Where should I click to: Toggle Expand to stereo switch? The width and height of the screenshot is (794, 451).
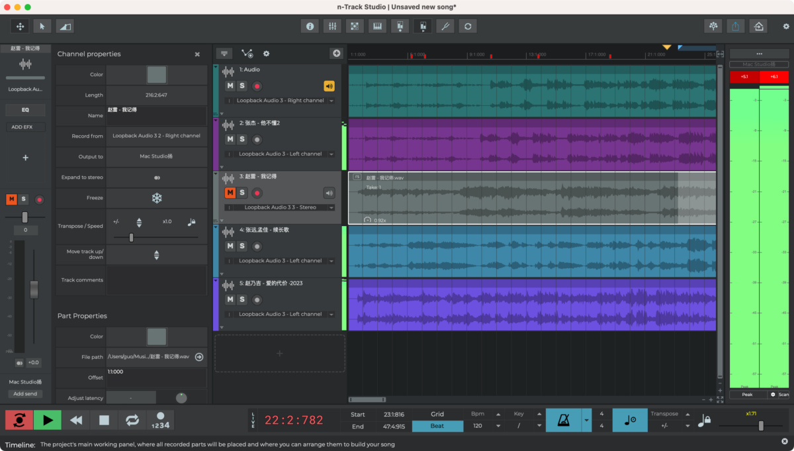[x=157, y=177]
